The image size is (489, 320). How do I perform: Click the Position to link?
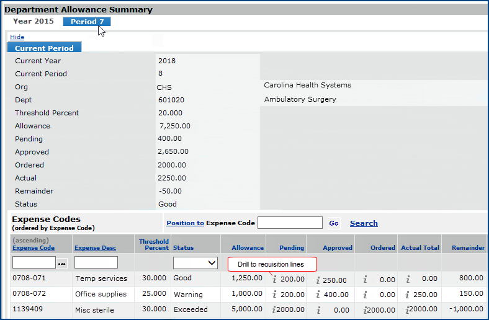[185, 223]
